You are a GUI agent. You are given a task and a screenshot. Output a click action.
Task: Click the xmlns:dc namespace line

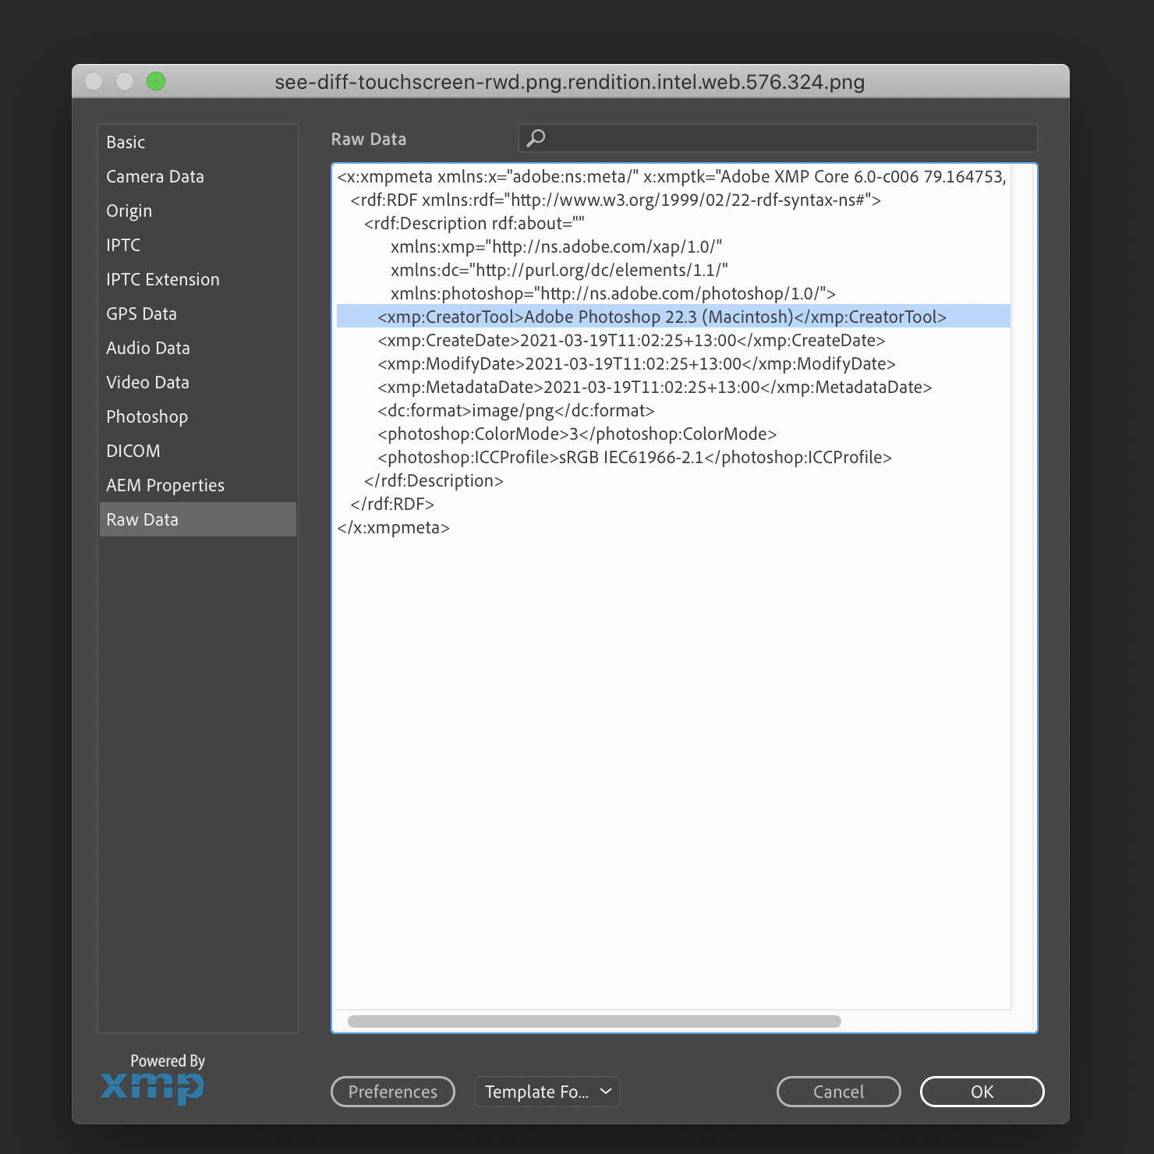coord(559,270)
